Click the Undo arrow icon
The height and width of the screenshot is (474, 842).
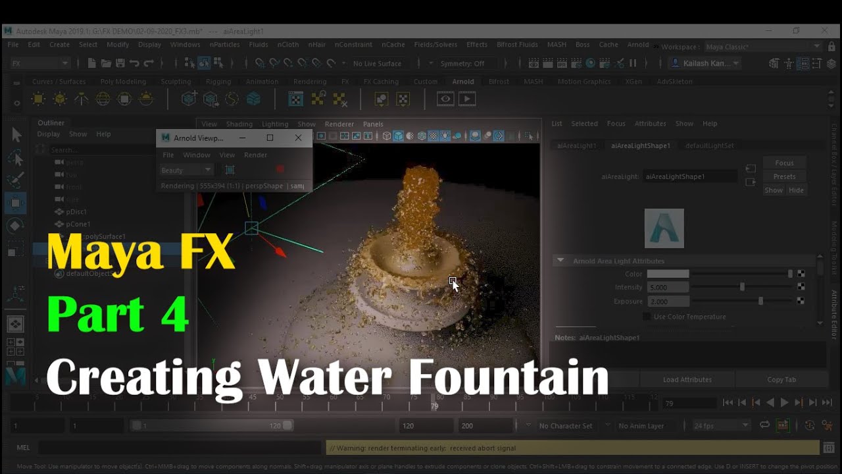[134, 63]
